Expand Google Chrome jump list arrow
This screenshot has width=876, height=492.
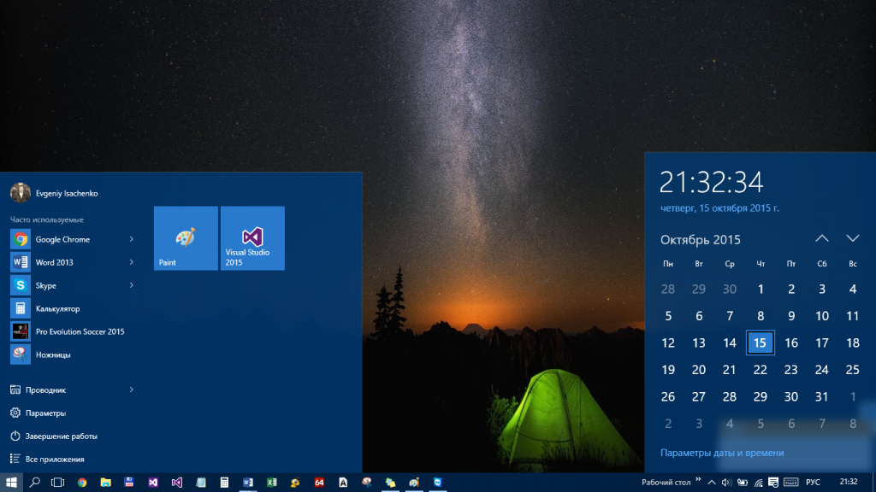[131, 239]
